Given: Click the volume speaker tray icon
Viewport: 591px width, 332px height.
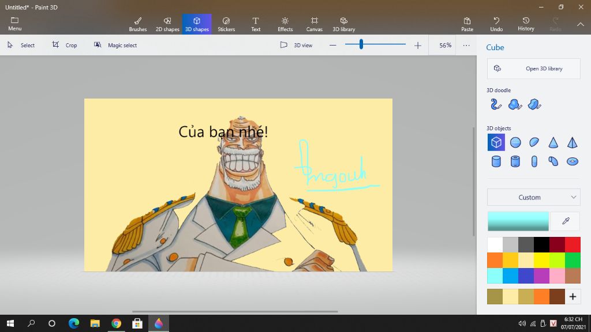Looking at the screenshot, I should click(522, 323).
